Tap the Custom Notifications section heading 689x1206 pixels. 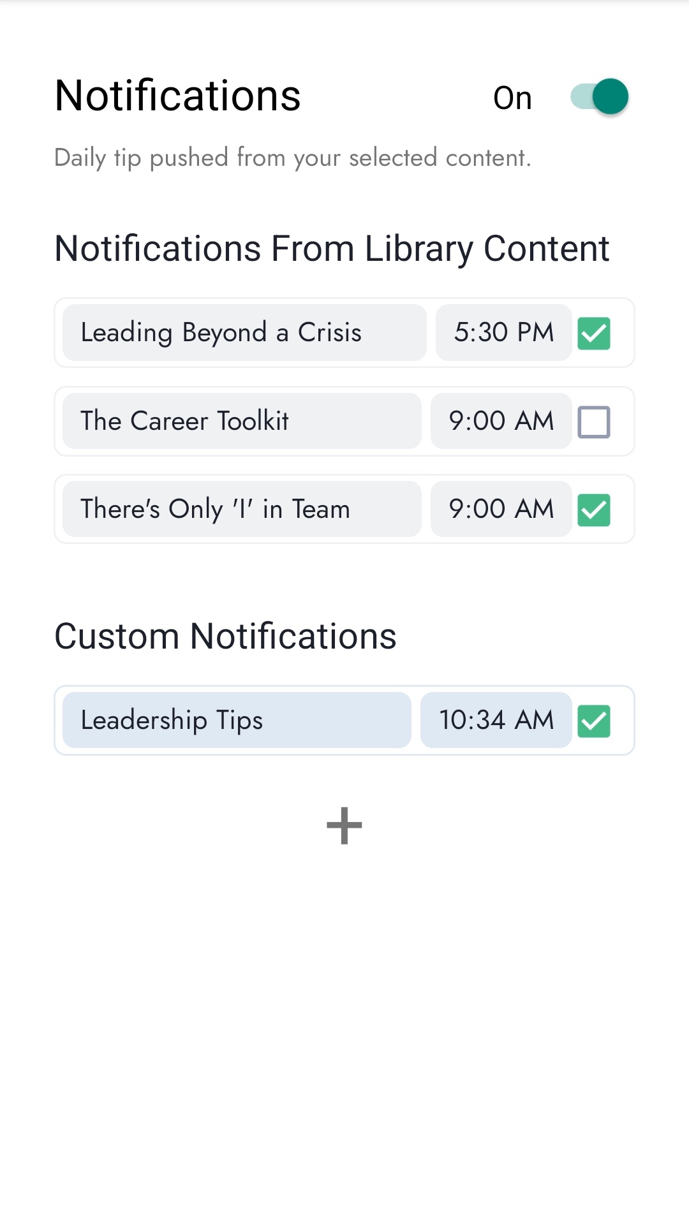pyautogui.click(x=225, y=636)
